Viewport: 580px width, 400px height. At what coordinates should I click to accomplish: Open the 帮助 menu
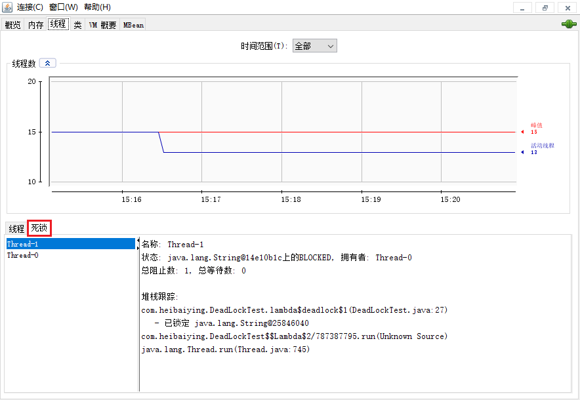(x=97, y=7)
